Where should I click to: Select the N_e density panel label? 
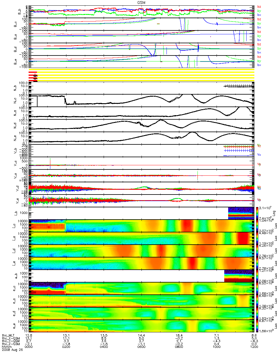point(15,138)
